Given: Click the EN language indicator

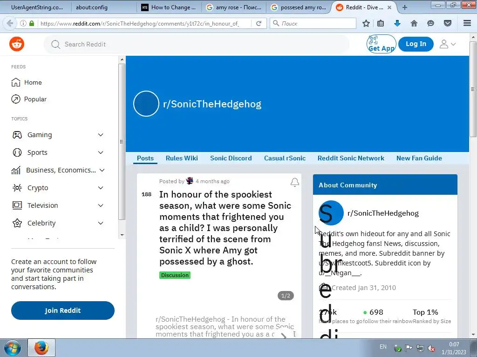Looking at the screenshot, I should 383,347.
